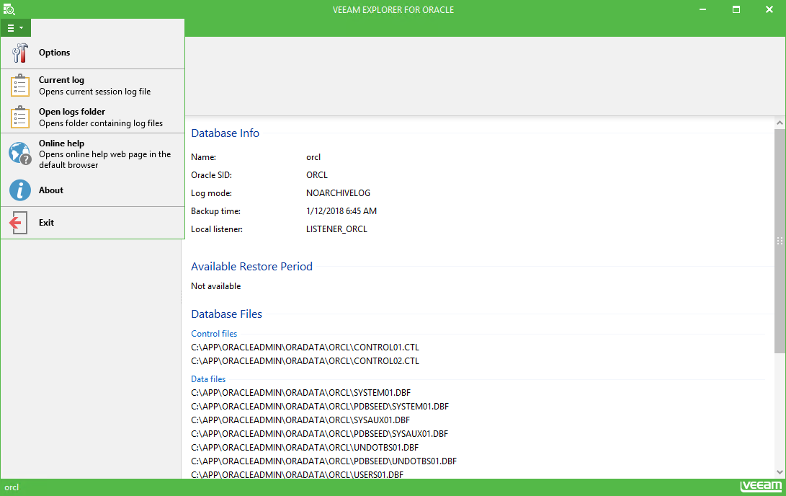Click the 'Name:' field label

pyautogui.click(x=203, y=157)
